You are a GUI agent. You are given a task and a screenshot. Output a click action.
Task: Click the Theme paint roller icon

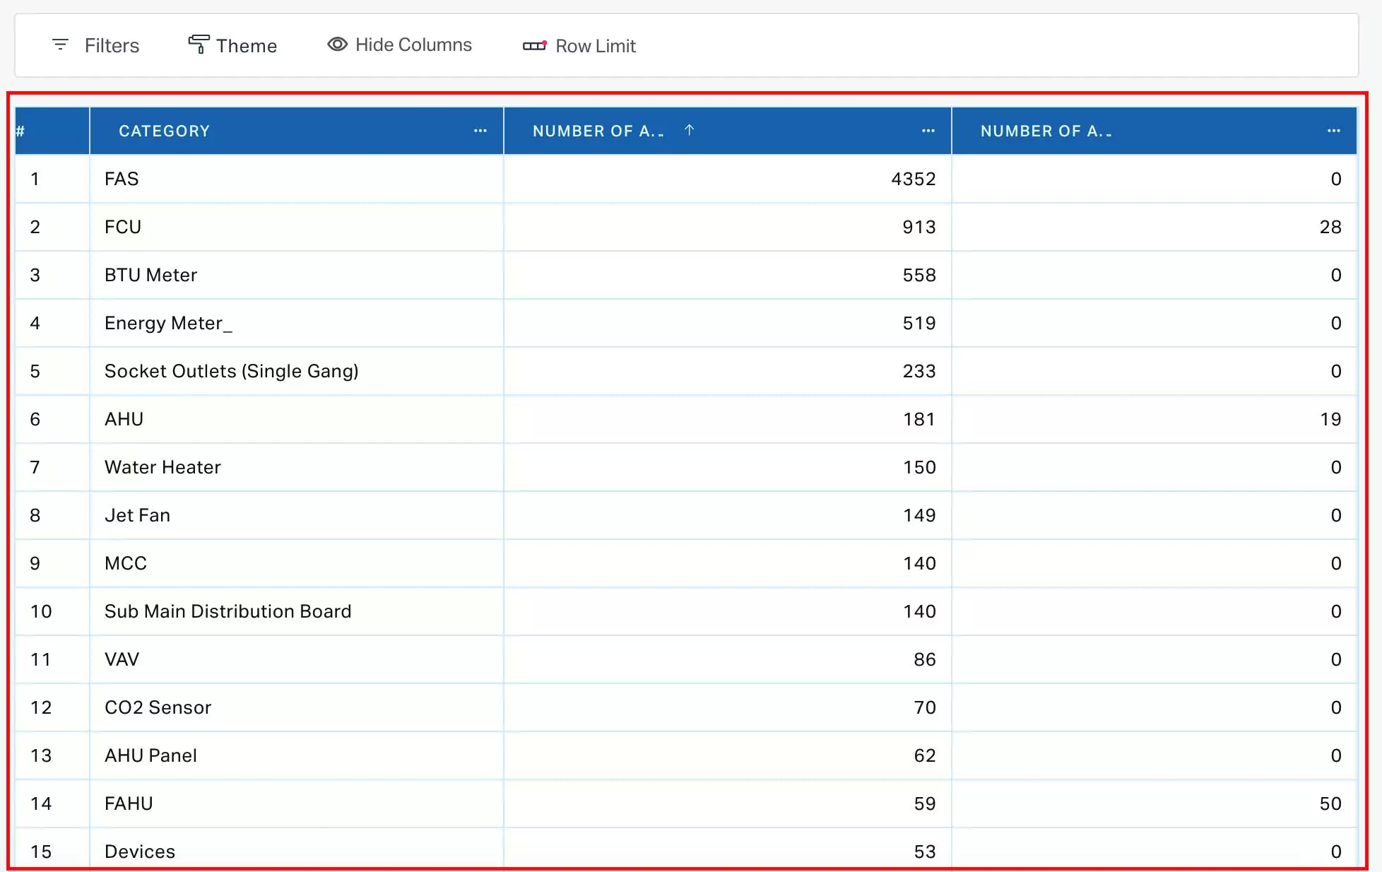pos(199,45)
